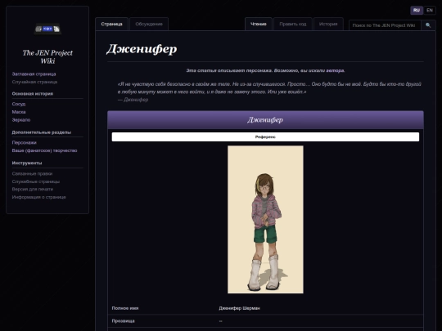Viewport: 442px width, 331px height.
Task: Open the Jennifer reference artwork image
Action: pyautogui.click(x=265, y=219)
